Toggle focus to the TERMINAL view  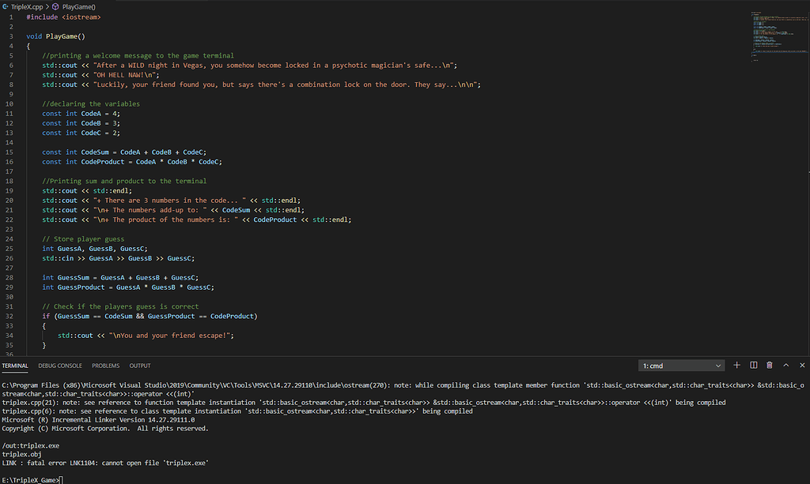click(15, 366)
